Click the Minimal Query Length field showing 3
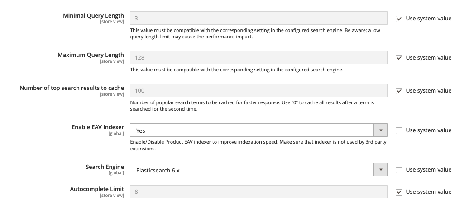 258,18
